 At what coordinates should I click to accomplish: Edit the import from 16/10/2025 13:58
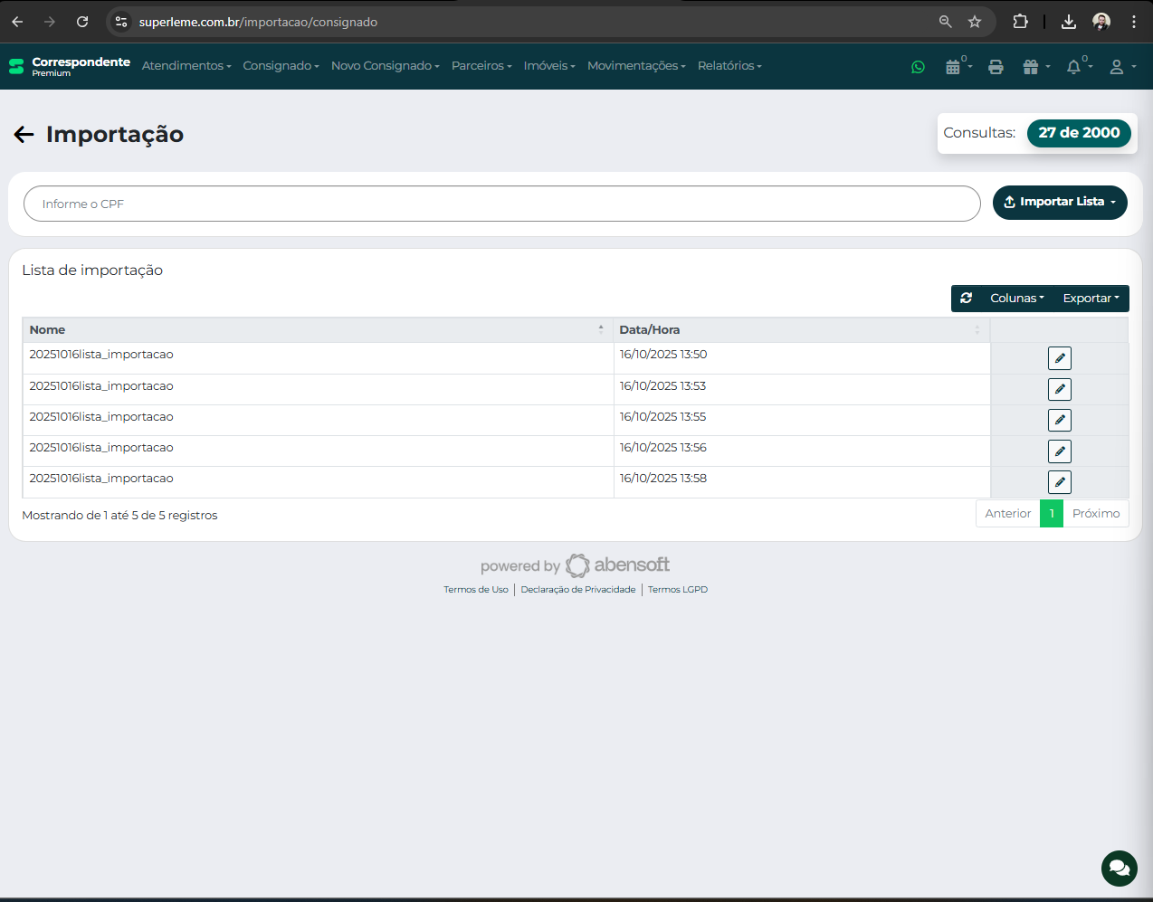1059,482
